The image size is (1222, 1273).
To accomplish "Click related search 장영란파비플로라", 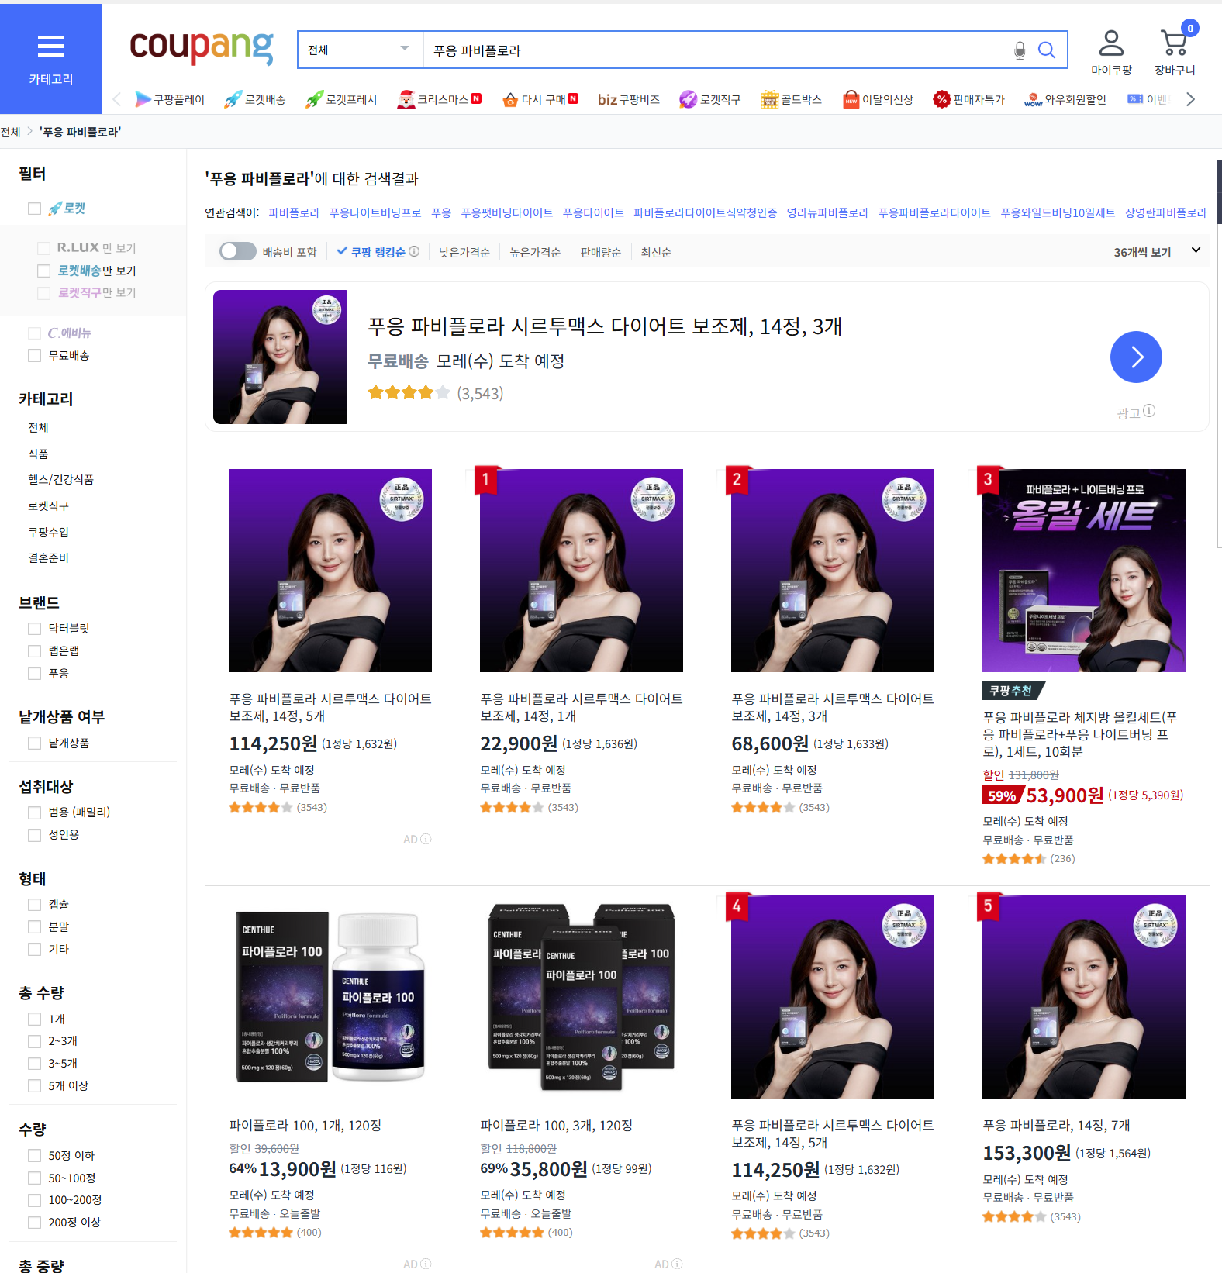I will 1165,212.
